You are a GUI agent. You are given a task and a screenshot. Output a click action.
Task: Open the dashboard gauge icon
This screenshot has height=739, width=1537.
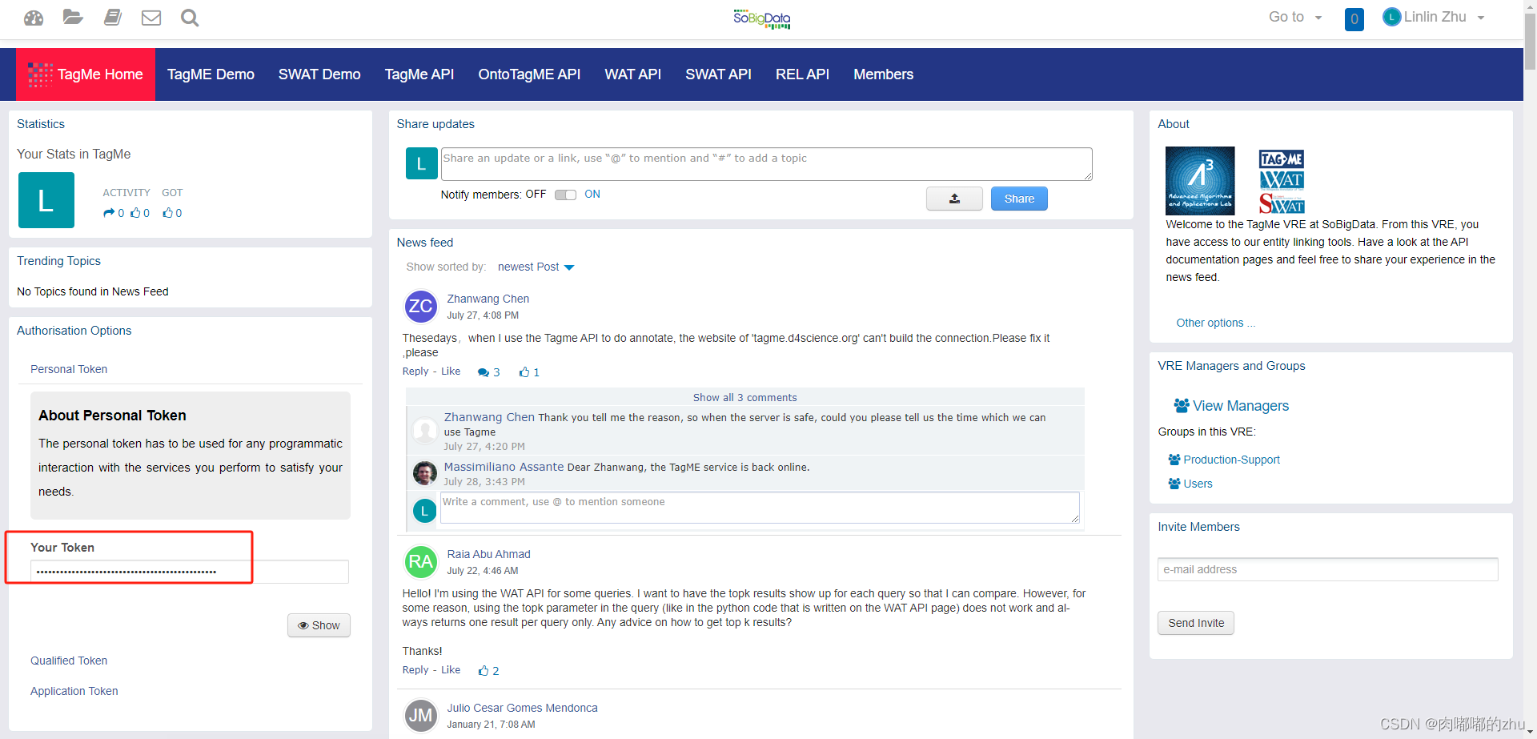coord(34,18)
